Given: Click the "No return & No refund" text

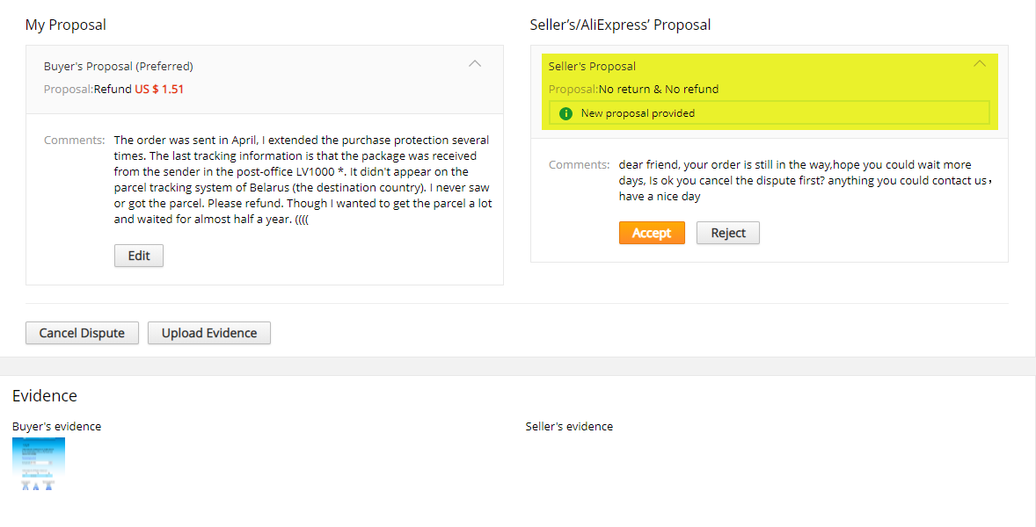Looking at the screenshot, I should 659,89.
